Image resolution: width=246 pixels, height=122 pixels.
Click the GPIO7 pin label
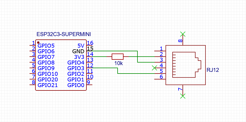(x=46, y=57)
